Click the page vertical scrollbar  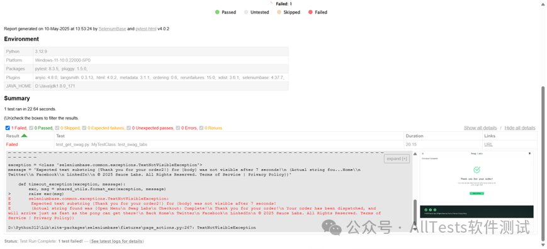click(x=543, y=163)
